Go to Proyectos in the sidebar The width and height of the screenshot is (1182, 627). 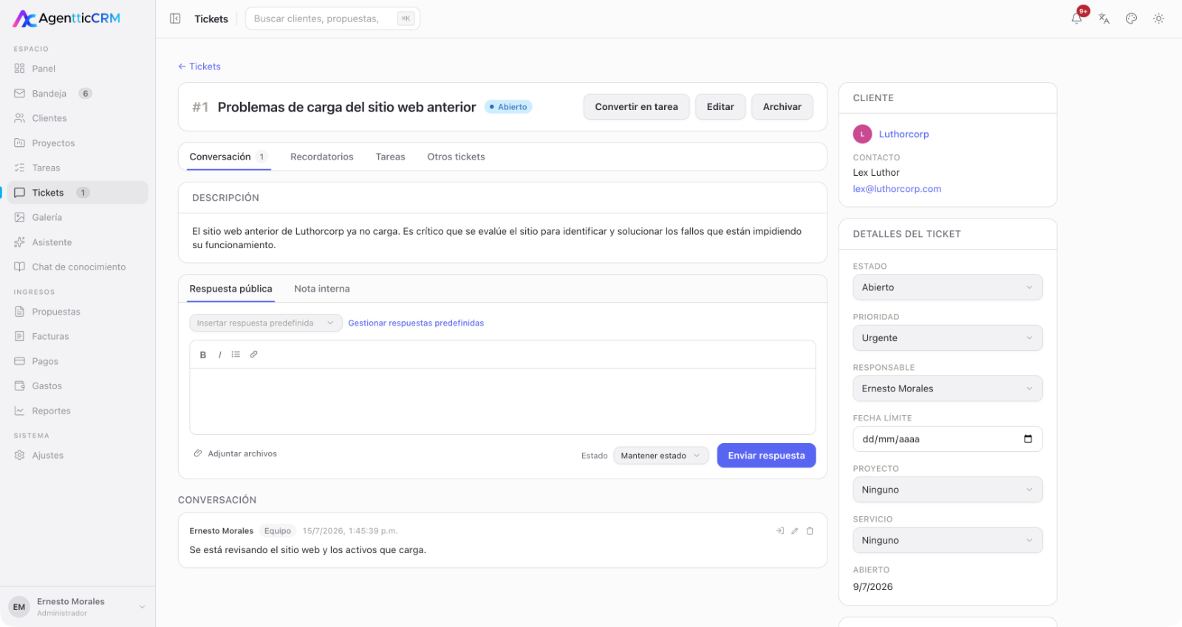[78, 143]
